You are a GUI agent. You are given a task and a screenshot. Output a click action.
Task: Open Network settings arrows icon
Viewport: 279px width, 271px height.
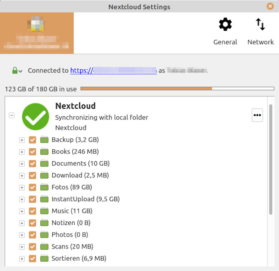[260, 25]
